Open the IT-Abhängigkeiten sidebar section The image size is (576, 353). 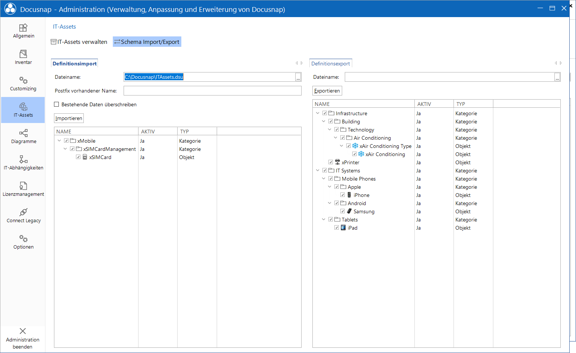click(23, 163)
